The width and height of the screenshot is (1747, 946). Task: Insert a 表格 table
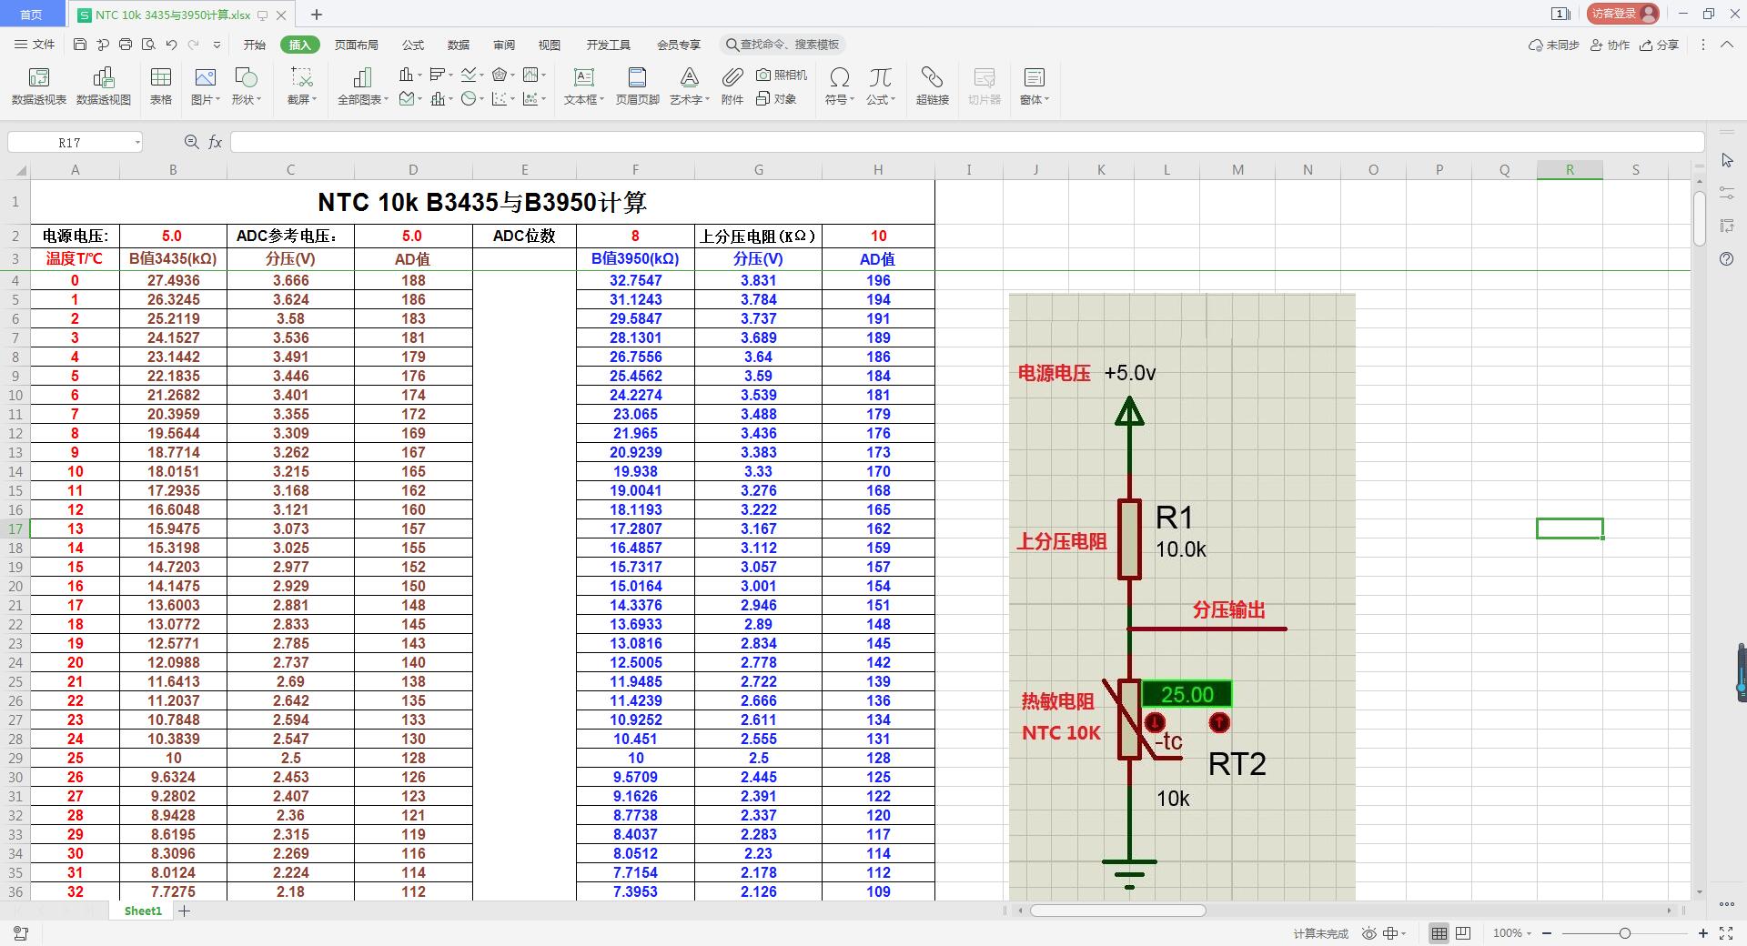tap(161, 86)
